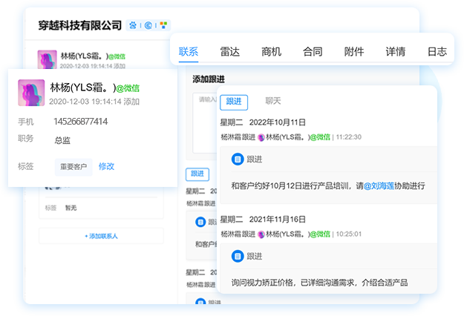Viewport: 464px width, 316px height.
Task: Switch to the 联系 tab
Action: point(189,52)
